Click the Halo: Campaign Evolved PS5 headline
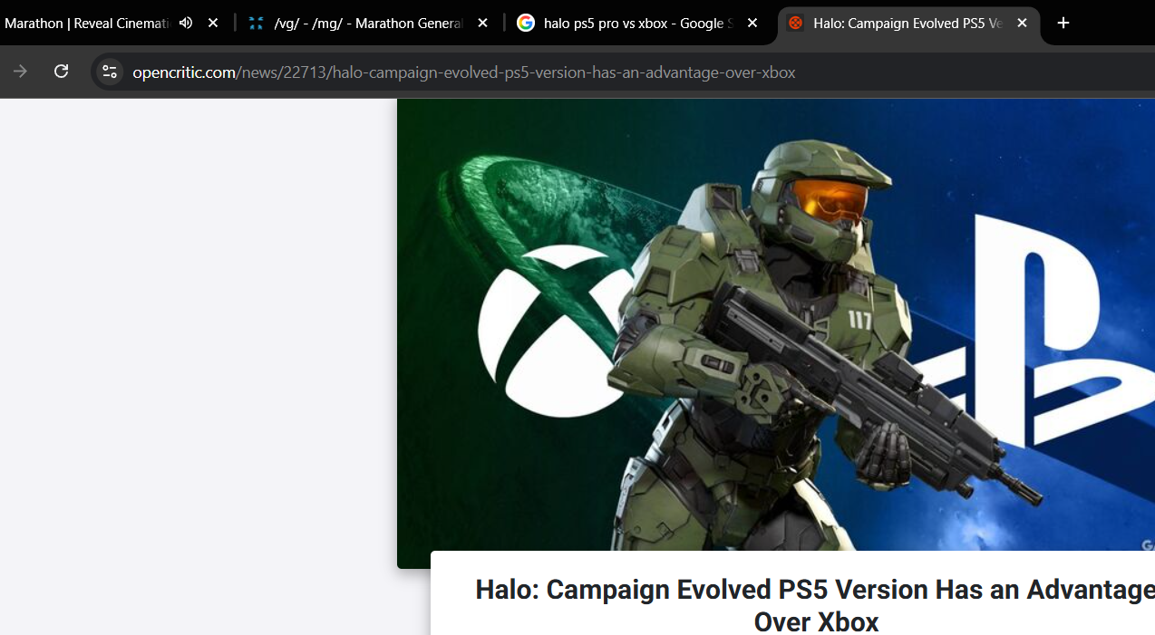 (x=815, y=605)
